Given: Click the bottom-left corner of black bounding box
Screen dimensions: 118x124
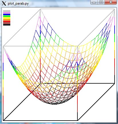Looking at the screenshot, I should pyautogui.click(x=3, y=120).
